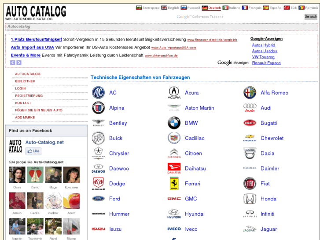320x240 pixels.
Task: Click the Hyundai logo icon
Action: click(x=174, y=214)
